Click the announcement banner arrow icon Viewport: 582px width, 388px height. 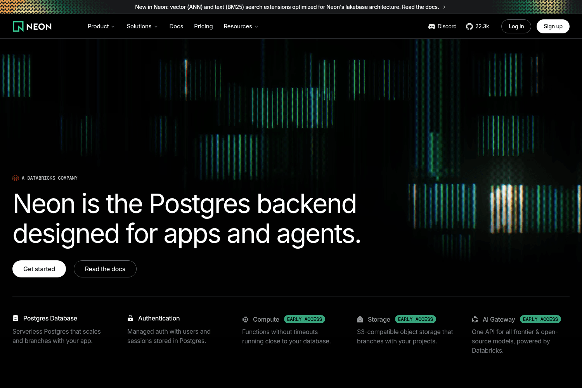pyautogui.click(x=444, y=7)
